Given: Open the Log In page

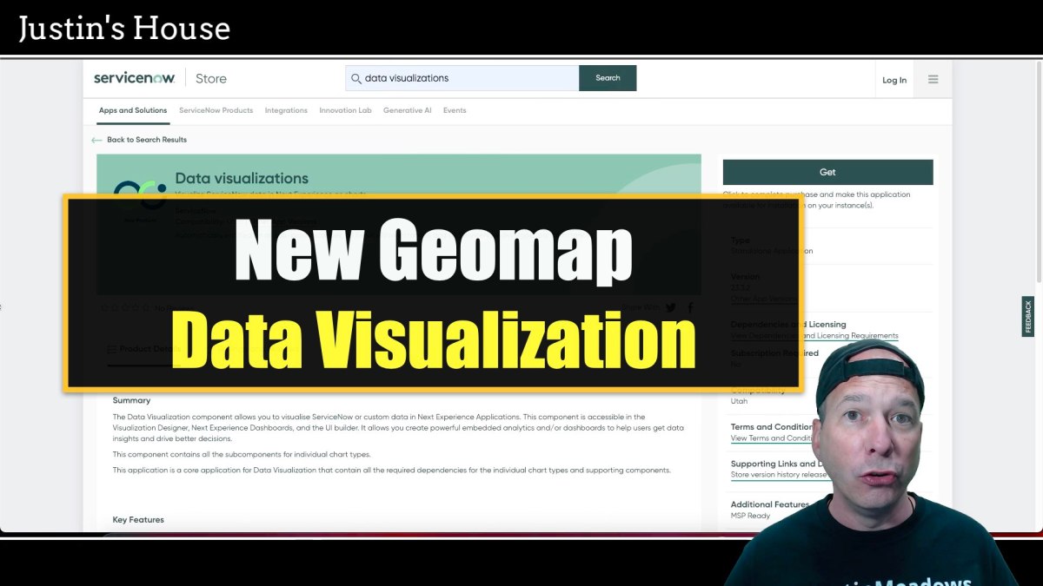Looking at the screenshot, I should 894,79.
